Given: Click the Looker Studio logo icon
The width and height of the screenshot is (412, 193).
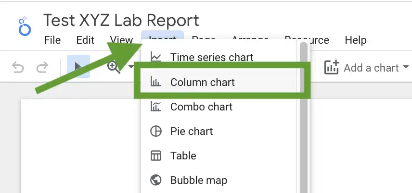Looking at the screenshot, I should (x=25, y=26).
